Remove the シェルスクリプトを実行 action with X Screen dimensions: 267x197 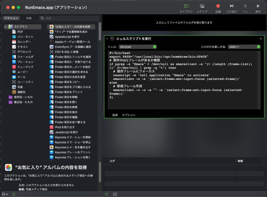tap(261, 39)
